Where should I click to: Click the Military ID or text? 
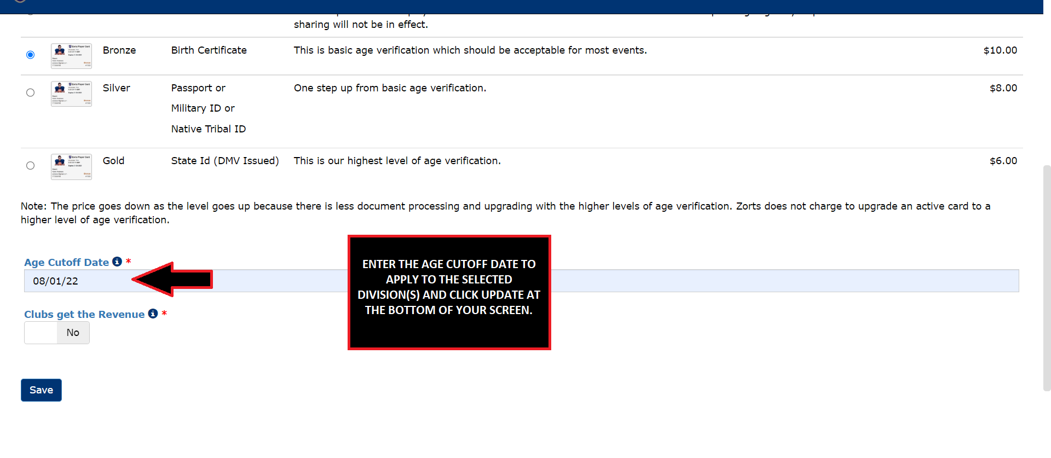click(x=203, y=108)
